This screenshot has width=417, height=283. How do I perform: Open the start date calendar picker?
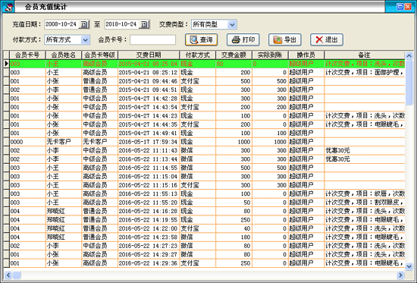click(84, 24)
